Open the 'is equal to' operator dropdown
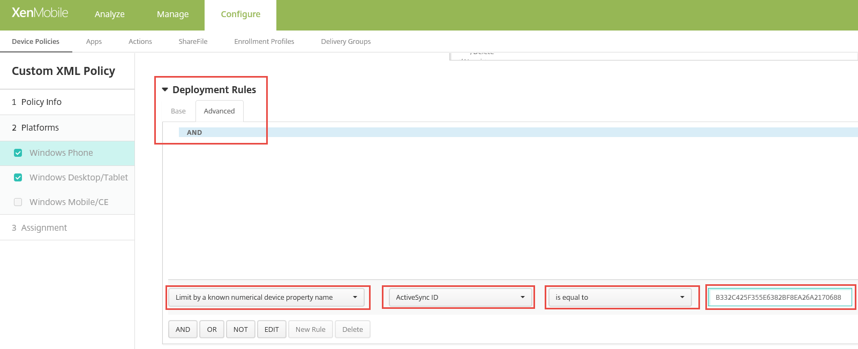This screenshot has height=349, width=858. pyautogui.click(x=620, y=297)
